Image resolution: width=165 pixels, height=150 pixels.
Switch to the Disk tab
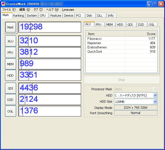[90, 15]
